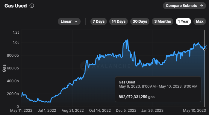Open the Linear scale dropdown
Screen dimensions: 209x115
point(69,21)
